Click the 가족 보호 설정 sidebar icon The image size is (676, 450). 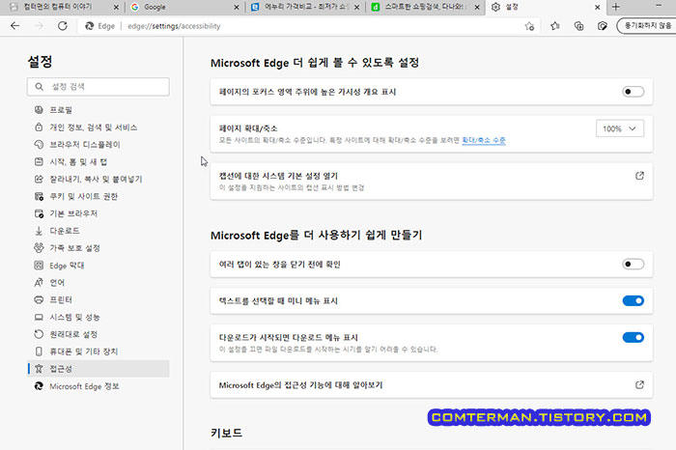(x=39, y=248)
